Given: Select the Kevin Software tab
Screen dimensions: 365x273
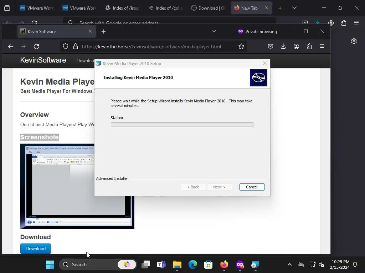Looking at the screenshot, I should 56,31.
